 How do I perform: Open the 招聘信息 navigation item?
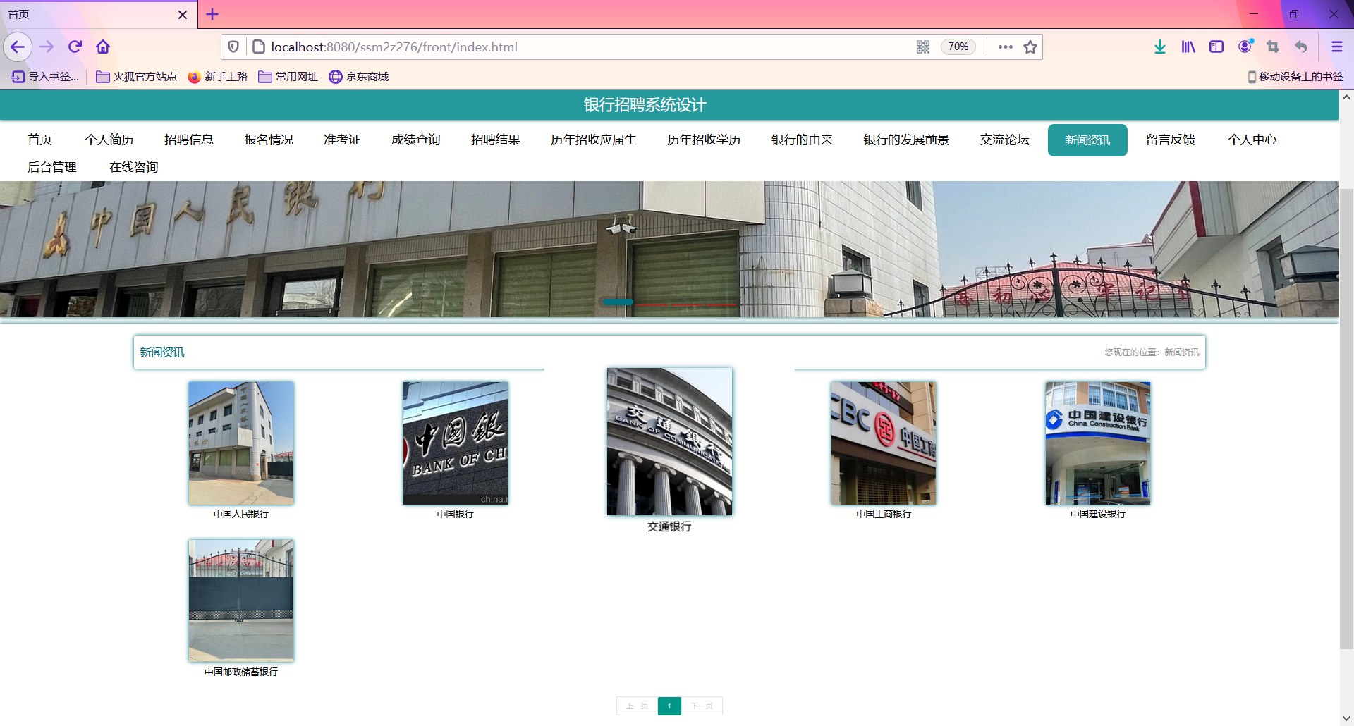[x=189, y=140]
